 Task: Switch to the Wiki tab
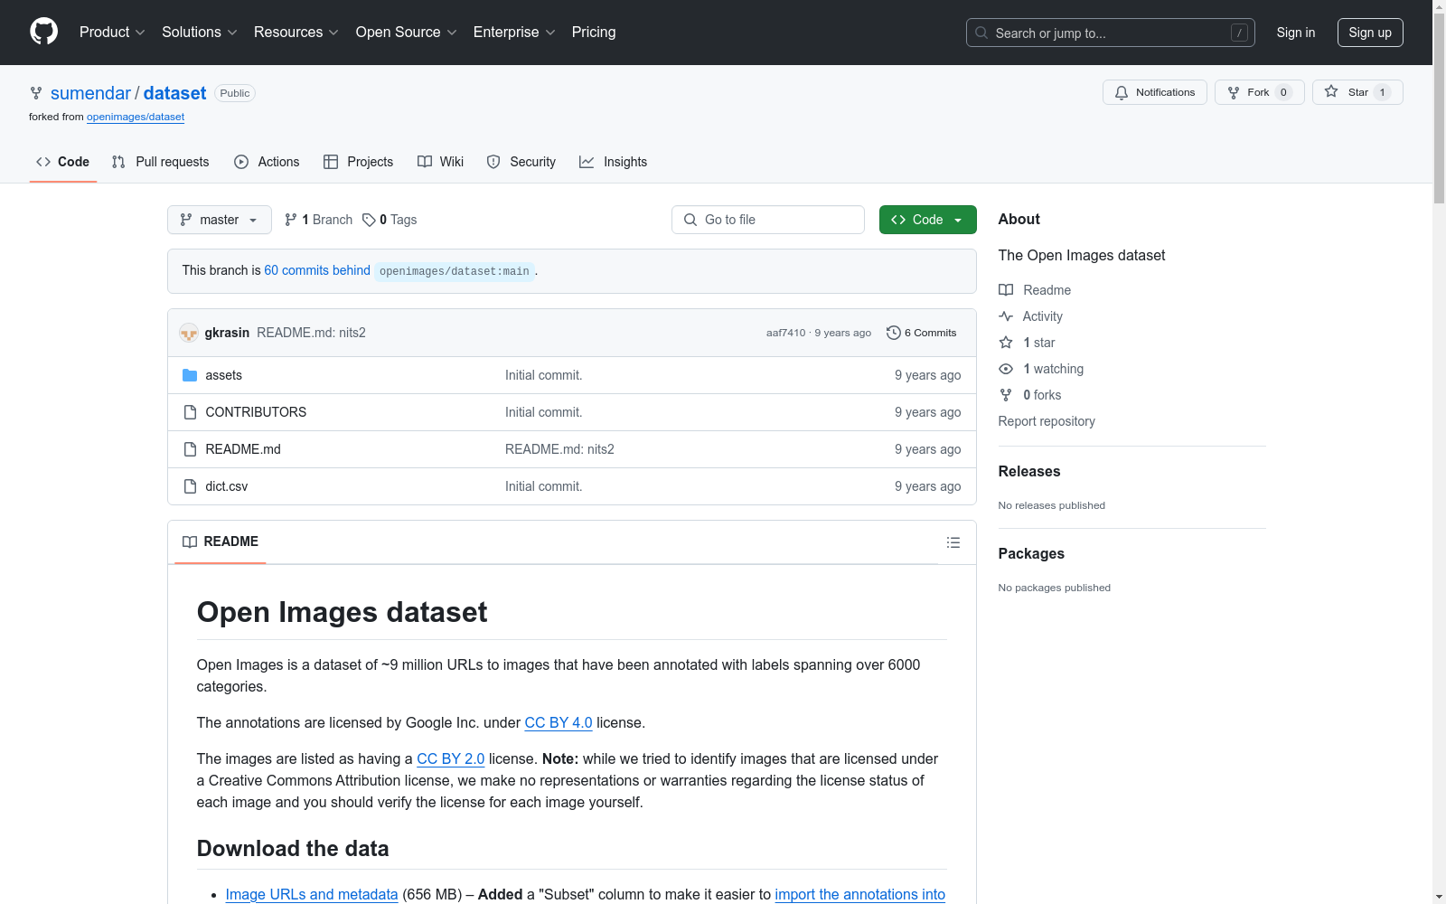[440, 162]
